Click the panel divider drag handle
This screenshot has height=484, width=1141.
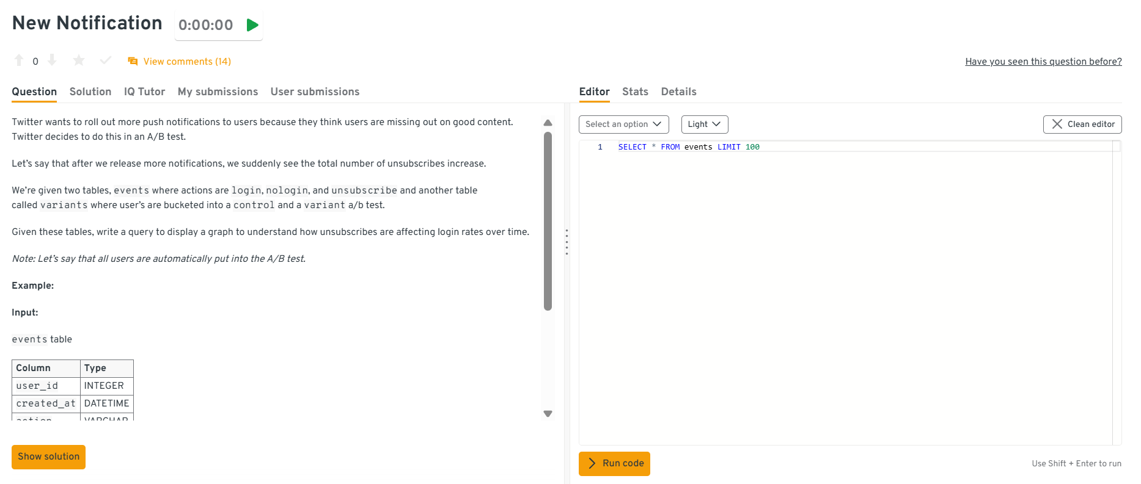point(567,242)
